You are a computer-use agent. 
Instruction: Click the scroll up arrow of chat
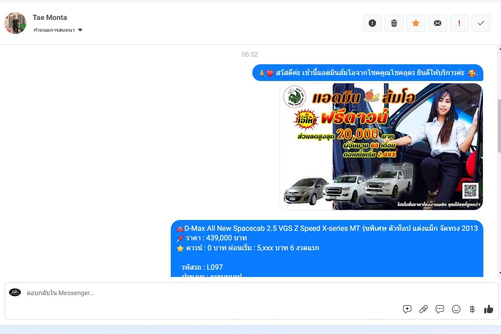(499, 48)
